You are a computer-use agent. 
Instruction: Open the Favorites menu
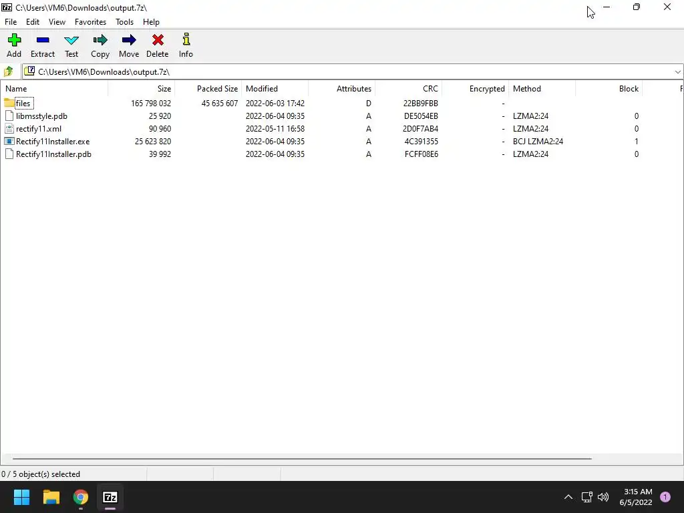90,22
